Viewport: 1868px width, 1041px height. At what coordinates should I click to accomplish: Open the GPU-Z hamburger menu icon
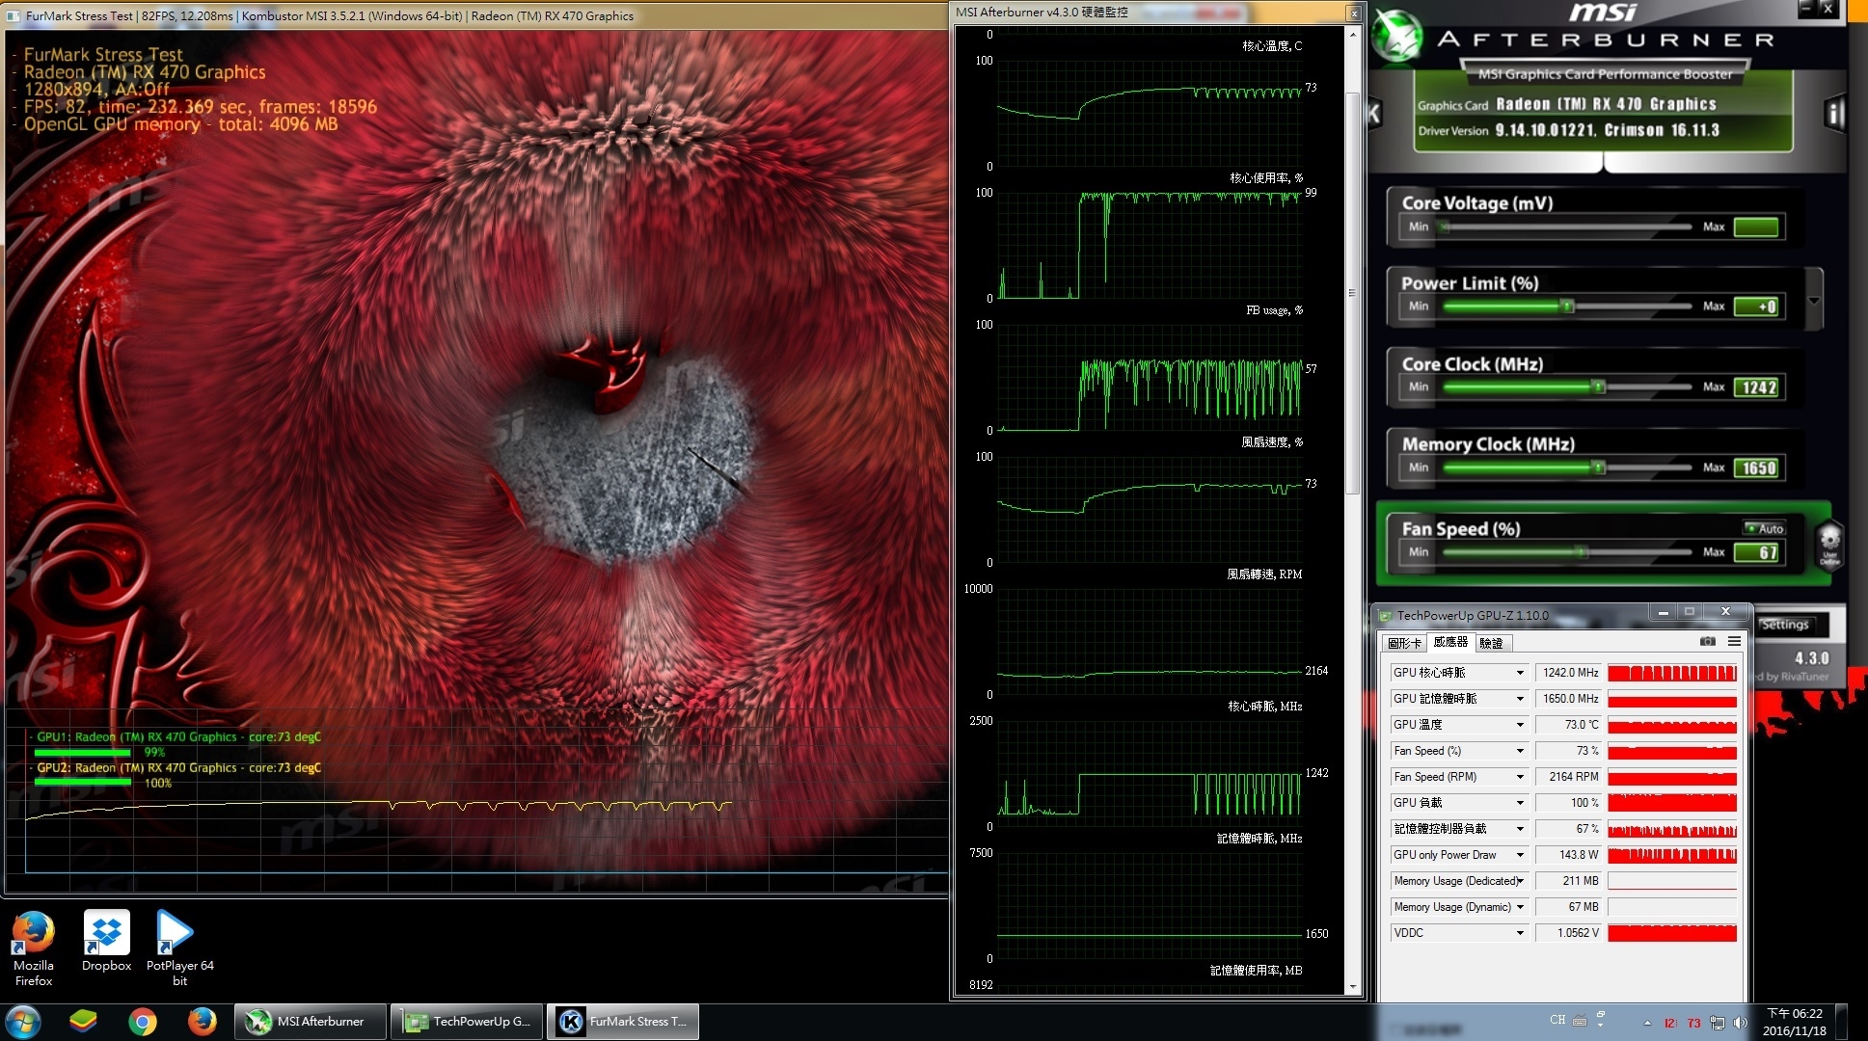tap(1734, 641)
